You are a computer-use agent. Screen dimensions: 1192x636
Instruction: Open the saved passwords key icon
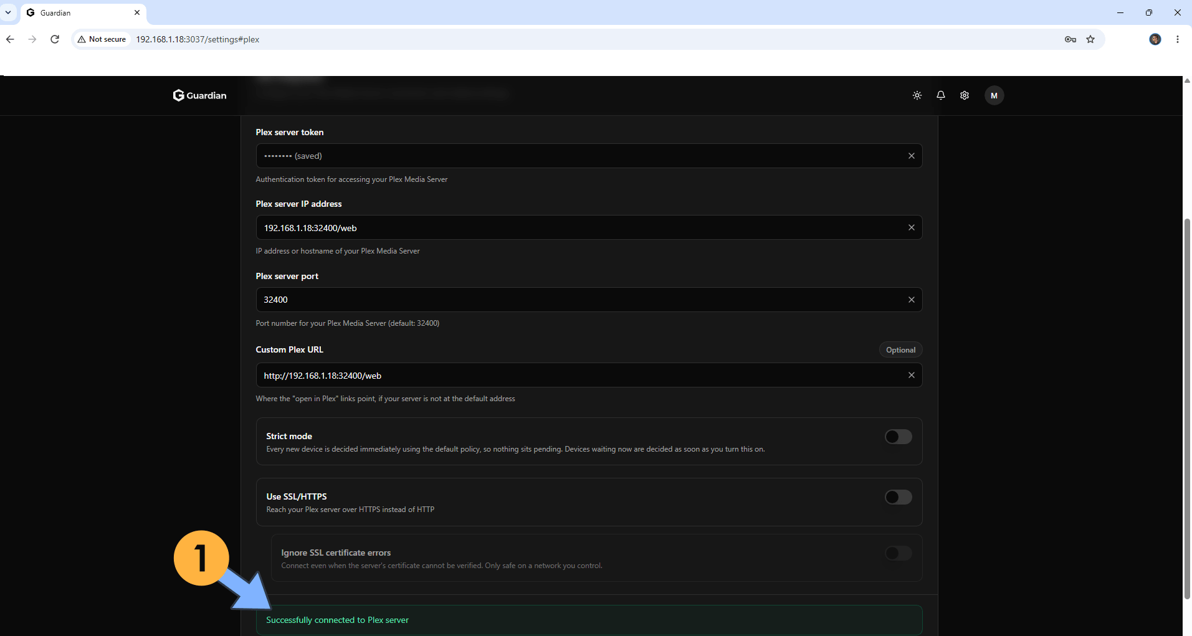[x=1070, y=39]
